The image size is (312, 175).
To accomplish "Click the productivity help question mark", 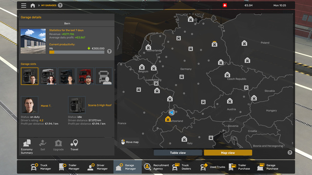I will click(x=109, y=52).
